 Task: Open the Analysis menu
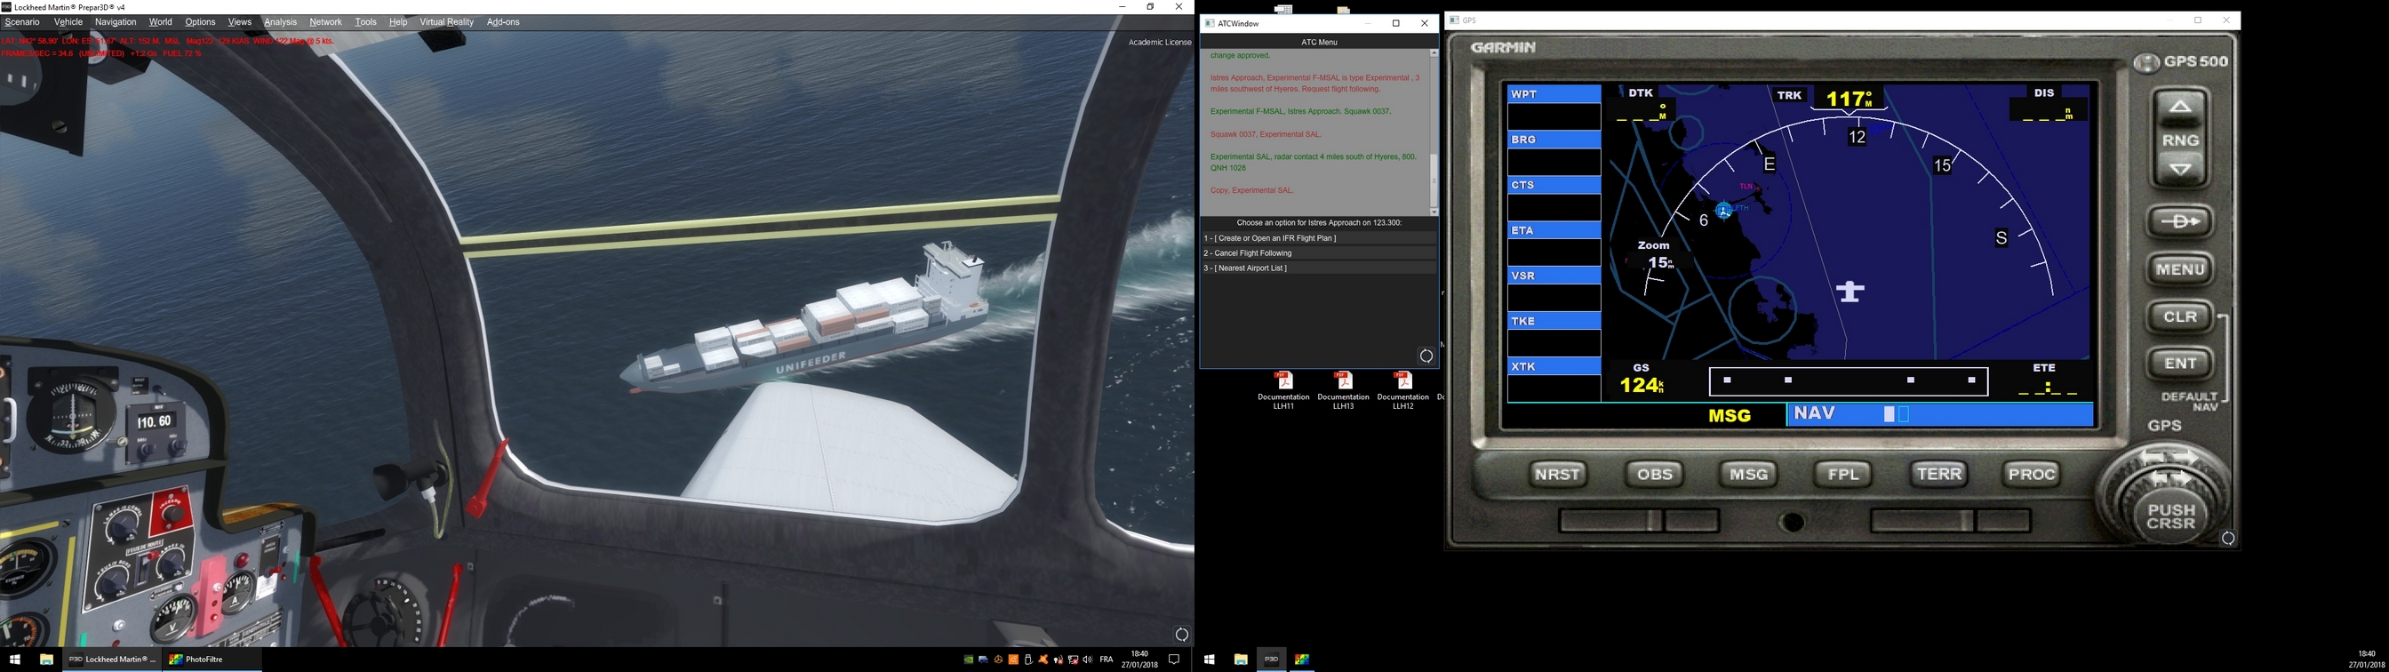tap(280, 22)
